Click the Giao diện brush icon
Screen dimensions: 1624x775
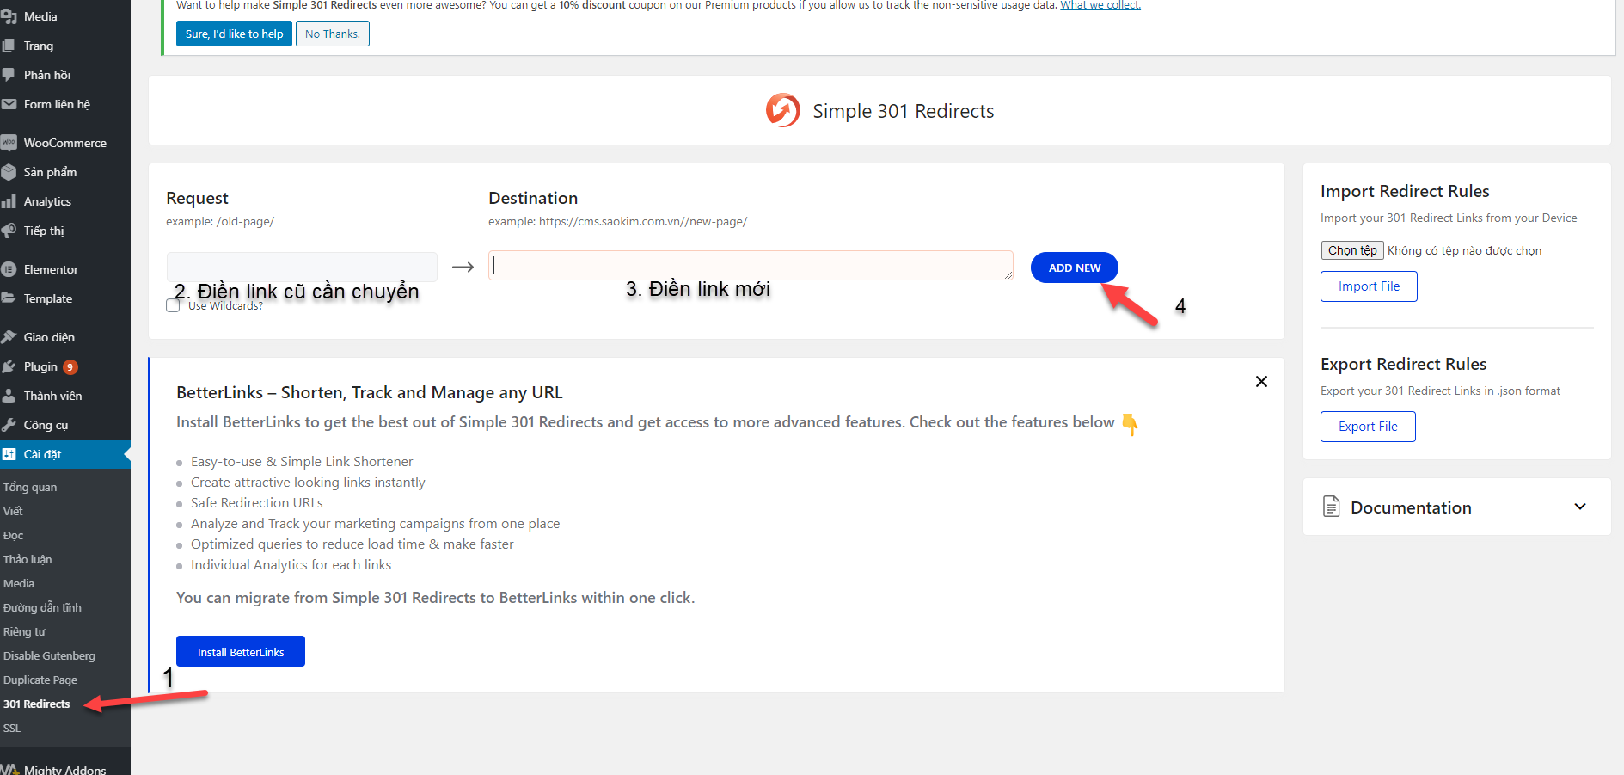click(9, 337)
